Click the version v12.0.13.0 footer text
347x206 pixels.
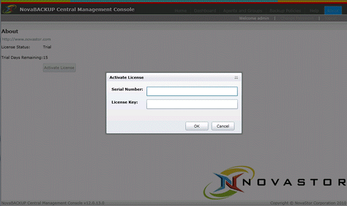53,203
